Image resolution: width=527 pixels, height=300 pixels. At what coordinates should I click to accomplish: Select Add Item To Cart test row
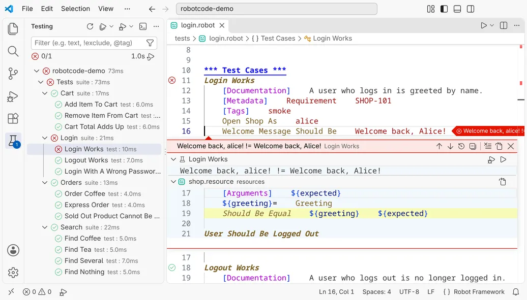pos(94,105)
